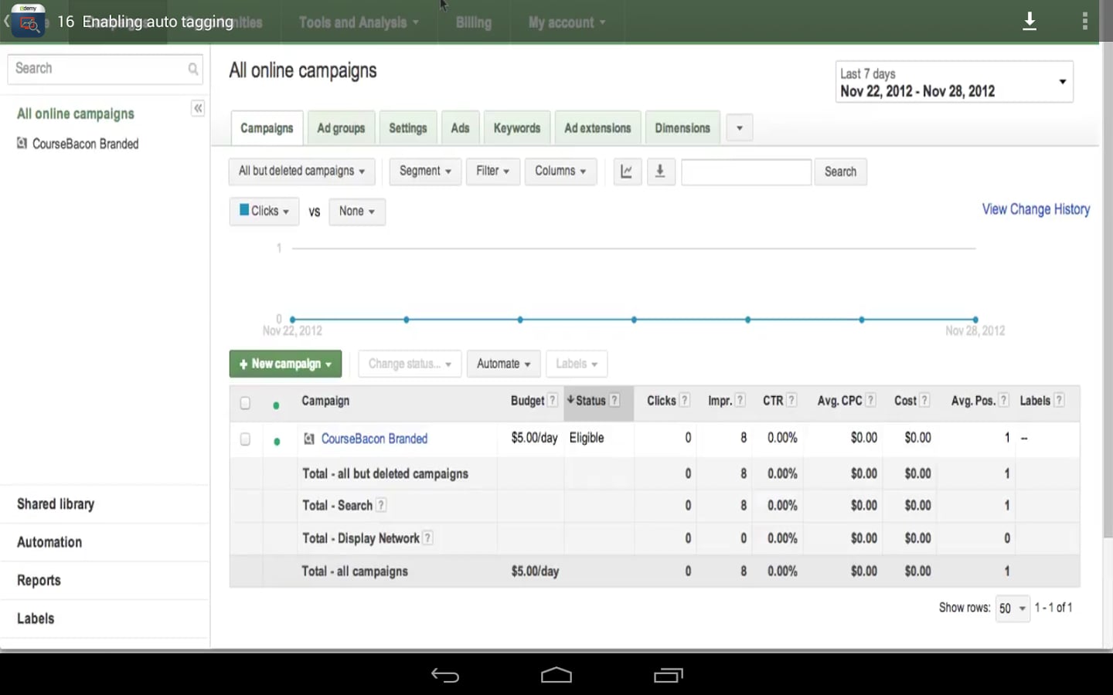The image size is (1113, 695).
Task: Switch to the Settings tab
Action: 408,128
